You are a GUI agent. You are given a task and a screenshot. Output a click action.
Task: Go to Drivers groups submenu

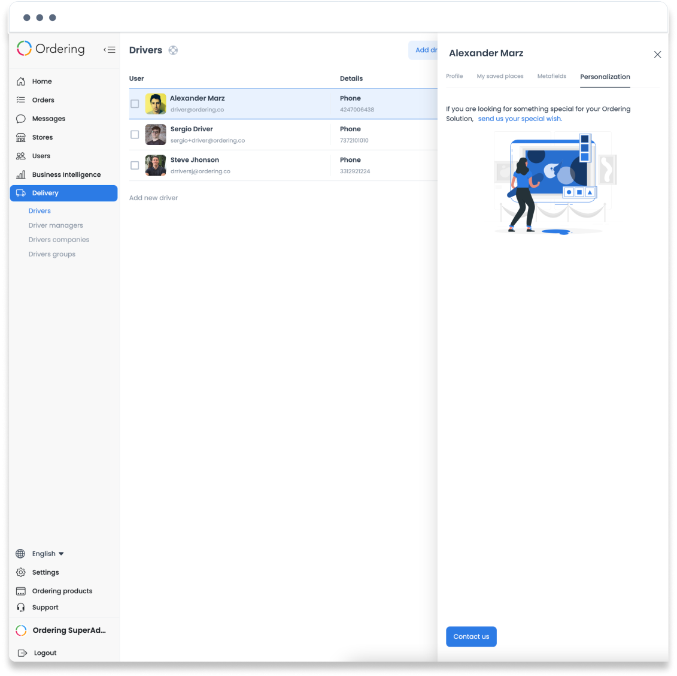coord(52,254)
